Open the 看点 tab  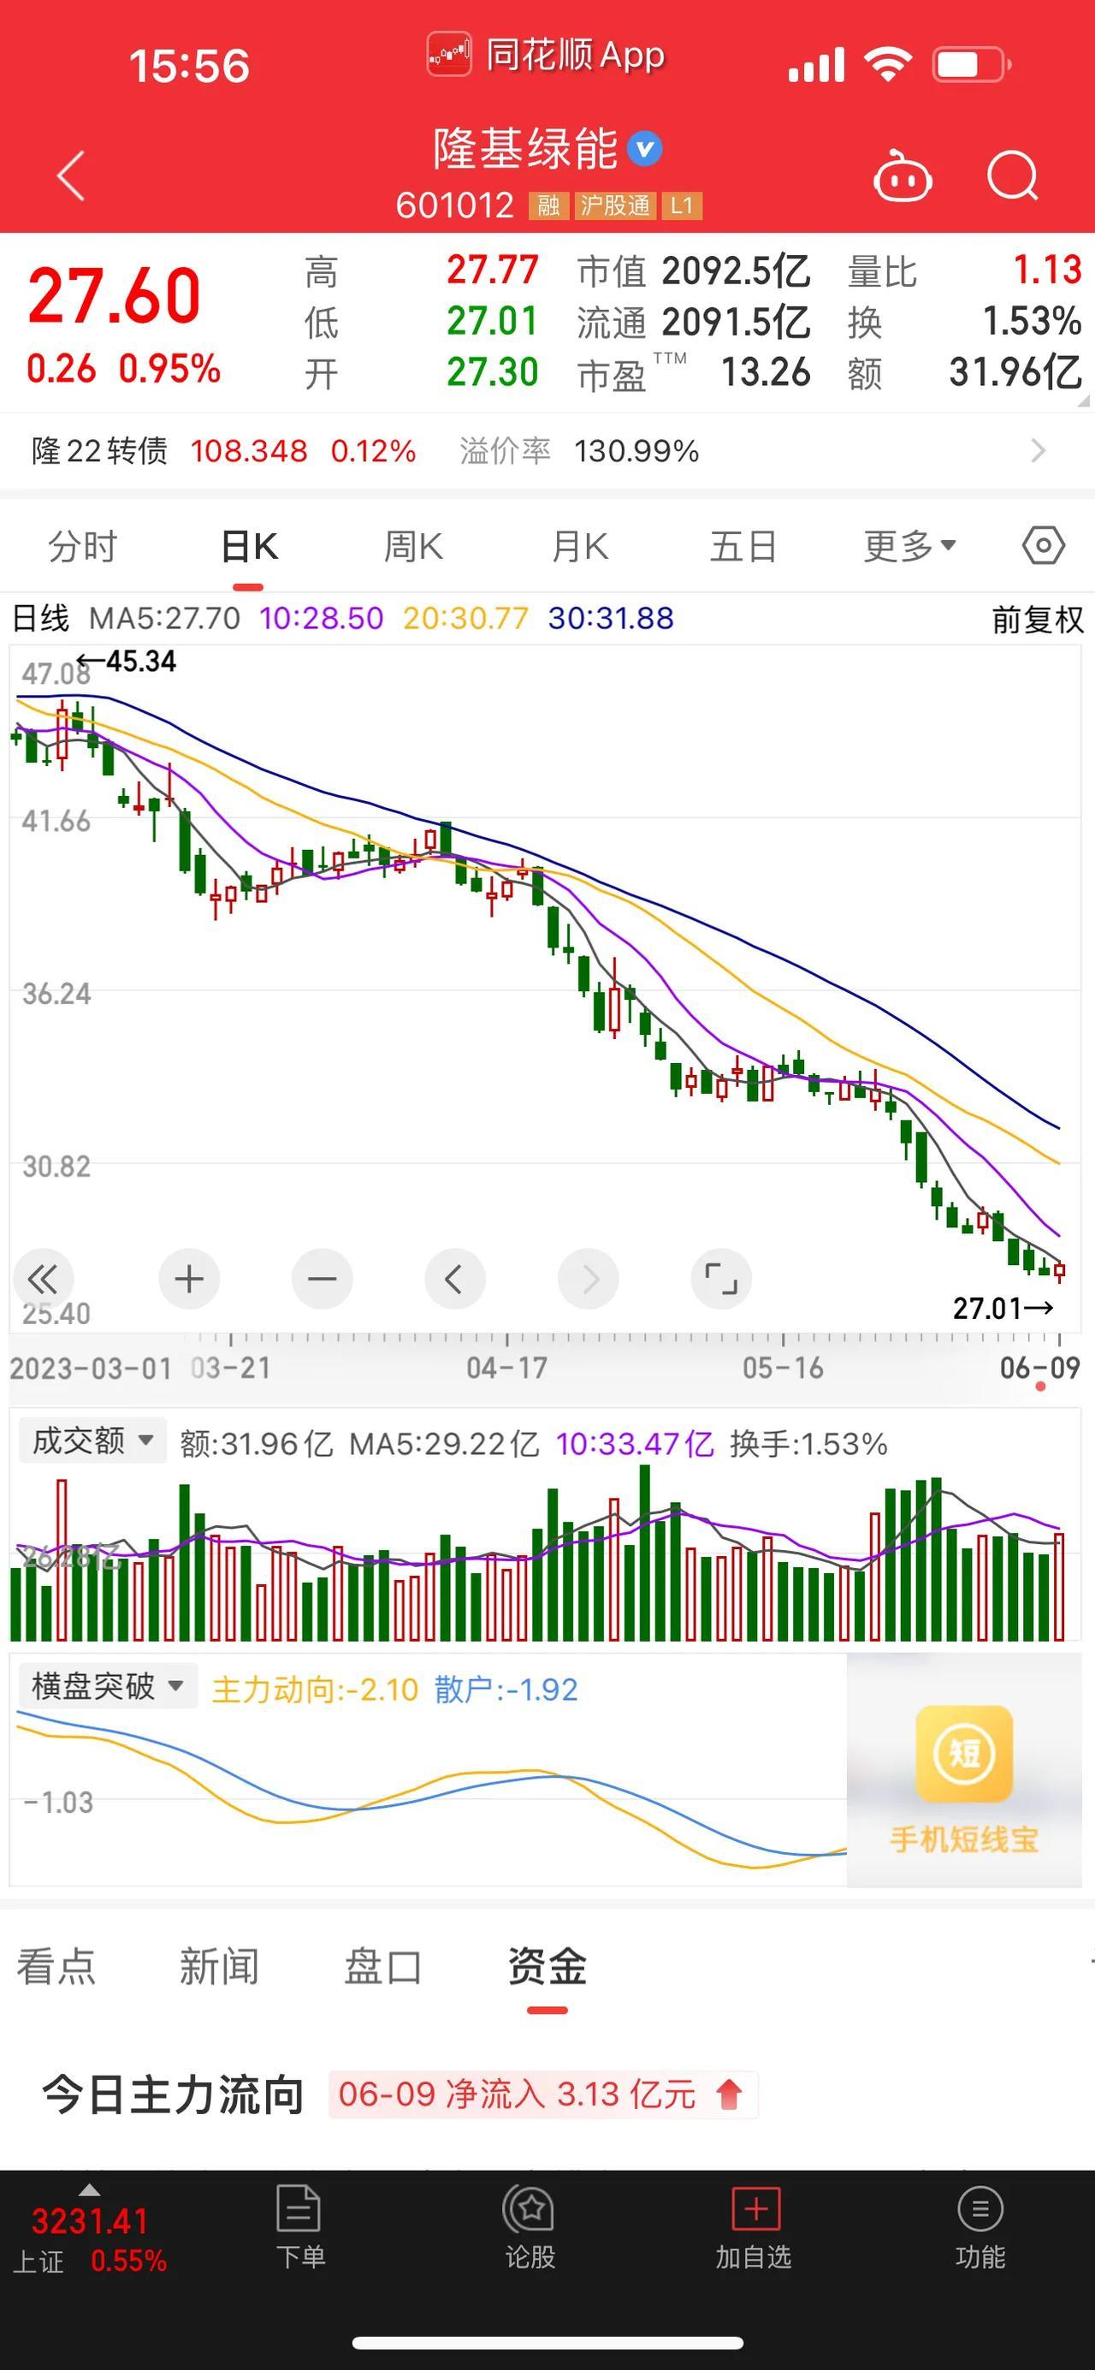point(56,1966)
